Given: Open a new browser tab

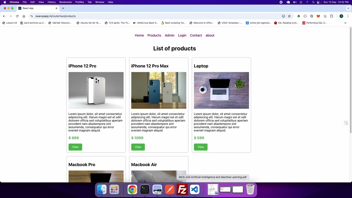Looking at the screenshot, I should pyautogui.click(x=63, y=8).
